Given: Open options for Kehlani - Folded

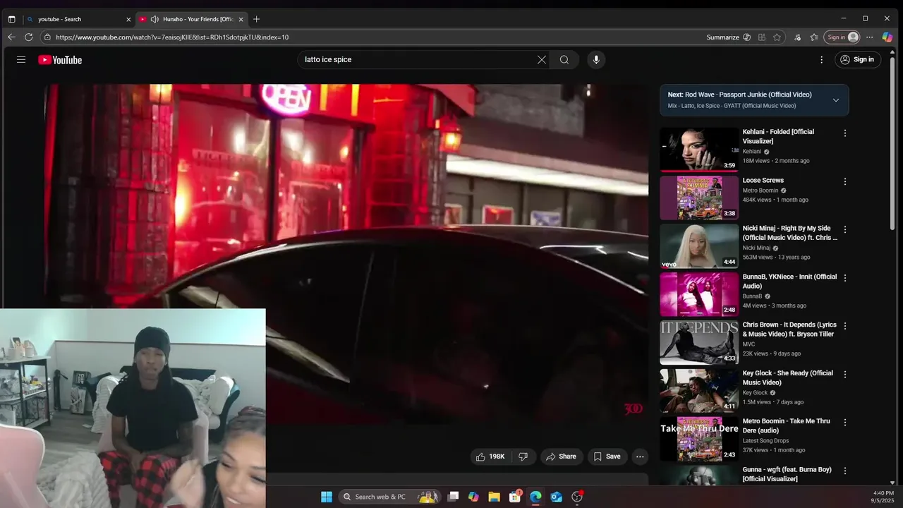Looking at the screenshot, I should (x=845, y=133).
